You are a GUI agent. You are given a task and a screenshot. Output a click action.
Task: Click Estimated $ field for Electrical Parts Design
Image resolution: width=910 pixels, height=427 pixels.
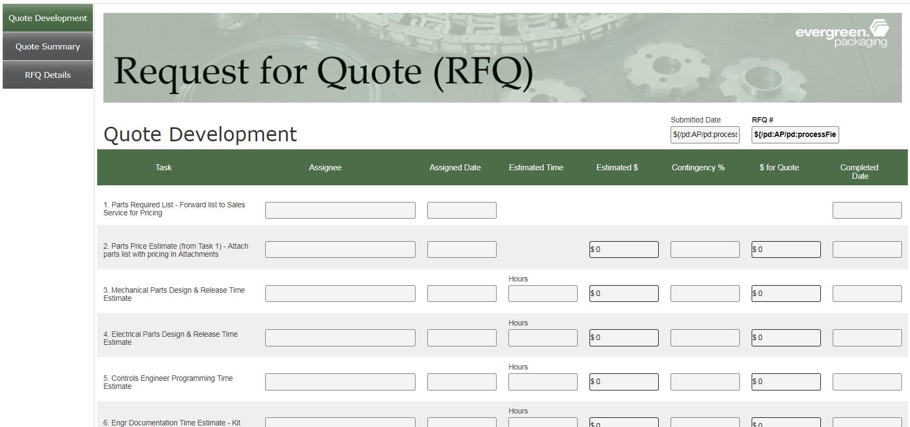pyautogui.click(x=624, y=338)
